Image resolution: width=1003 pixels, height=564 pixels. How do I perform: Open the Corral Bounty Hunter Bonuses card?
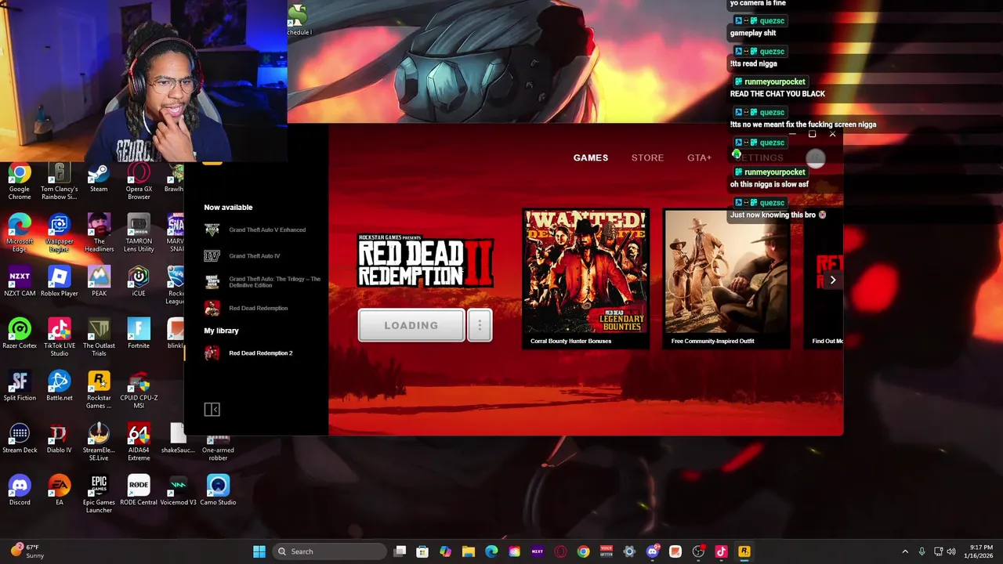585,278
